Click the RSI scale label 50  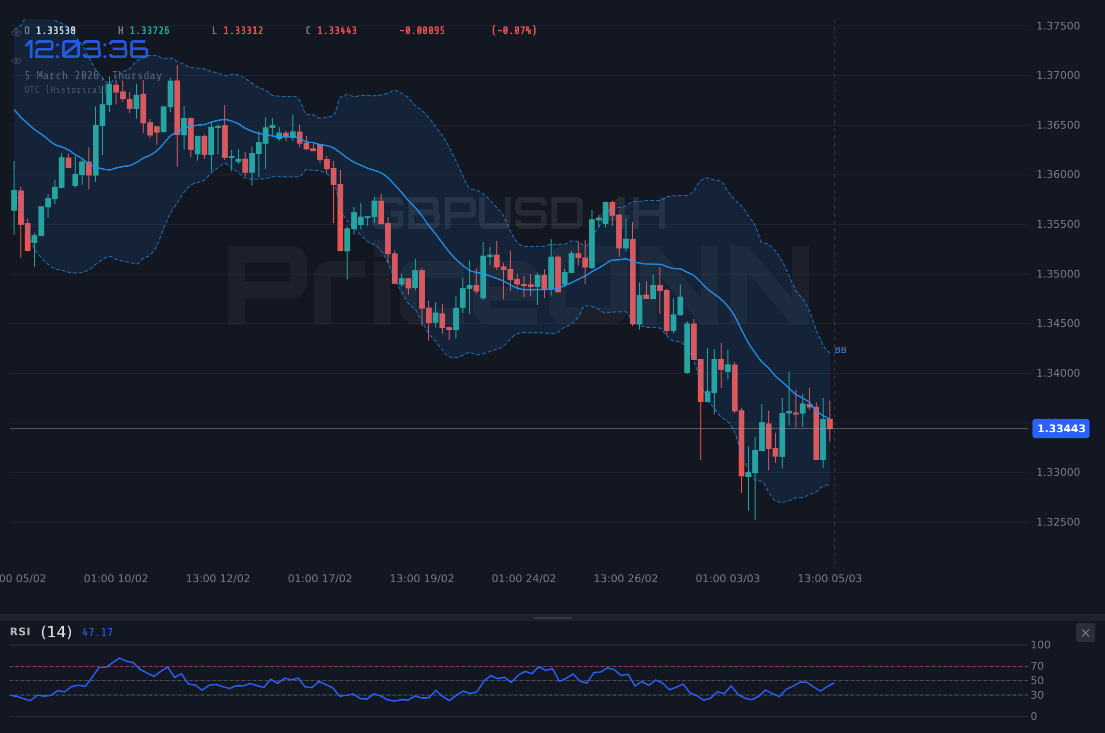(x=1037, y=680)
